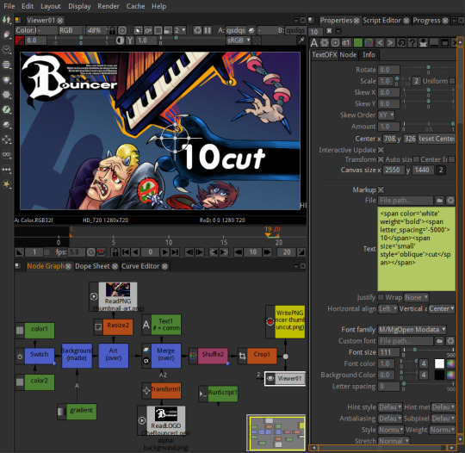This screenshot has height=453, width=465.
Task: Open the custom font file browser folder icon
Action: click(439, 341)
